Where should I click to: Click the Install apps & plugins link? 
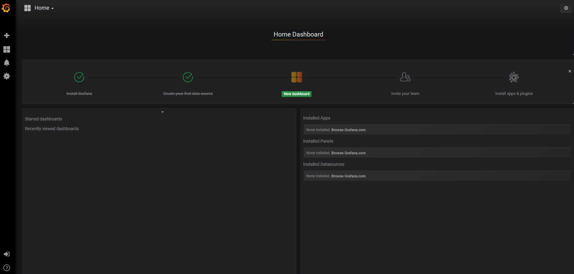pos(514,94)
